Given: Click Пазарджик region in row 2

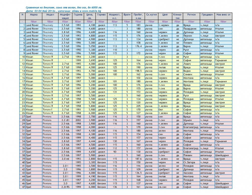Looking at the screenshot, I should pyautogui.click(x=190, y=29).
